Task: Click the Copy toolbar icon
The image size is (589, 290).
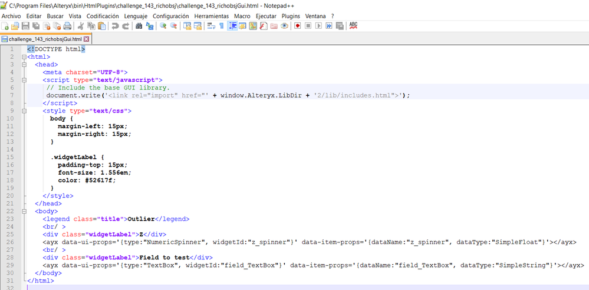Action: (x=91, y=26)
